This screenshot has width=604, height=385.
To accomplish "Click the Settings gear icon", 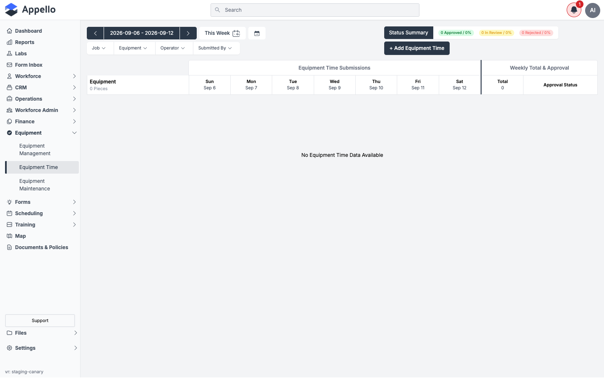I will tap(9, 348).
